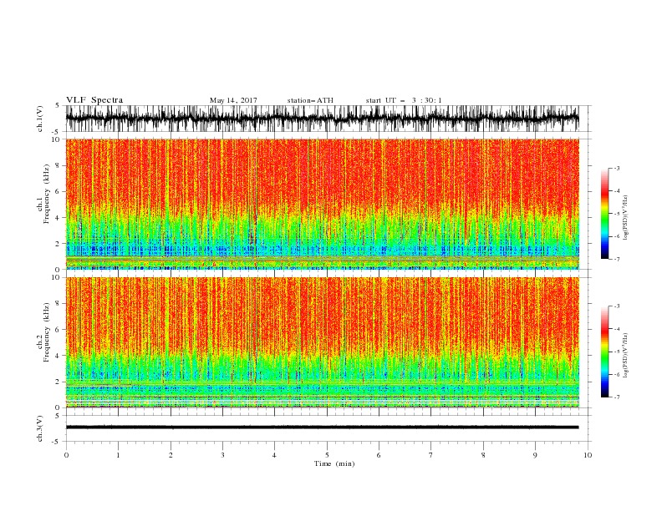Click the ch.1 'Frequency (kHz)' axis label
This screenshot has width=662, height=511.
[x=47, y=194]
